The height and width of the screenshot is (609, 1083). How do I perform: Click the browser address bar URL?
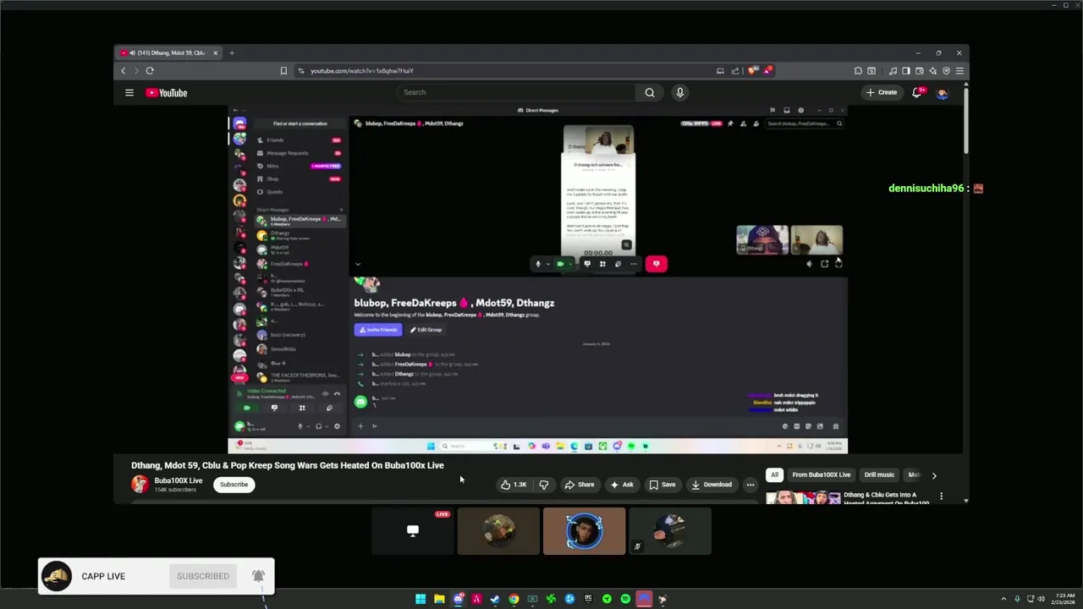pyautogui.click(x=362, y=71)
